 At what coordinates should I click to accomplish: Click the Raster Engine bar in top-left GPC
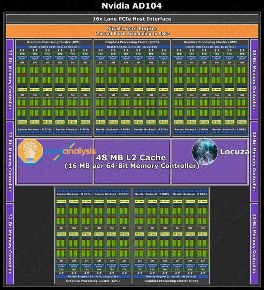[54, 47]
